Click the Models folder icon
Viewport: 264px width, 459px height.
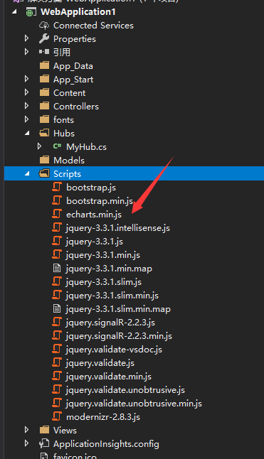click(44, 160)
